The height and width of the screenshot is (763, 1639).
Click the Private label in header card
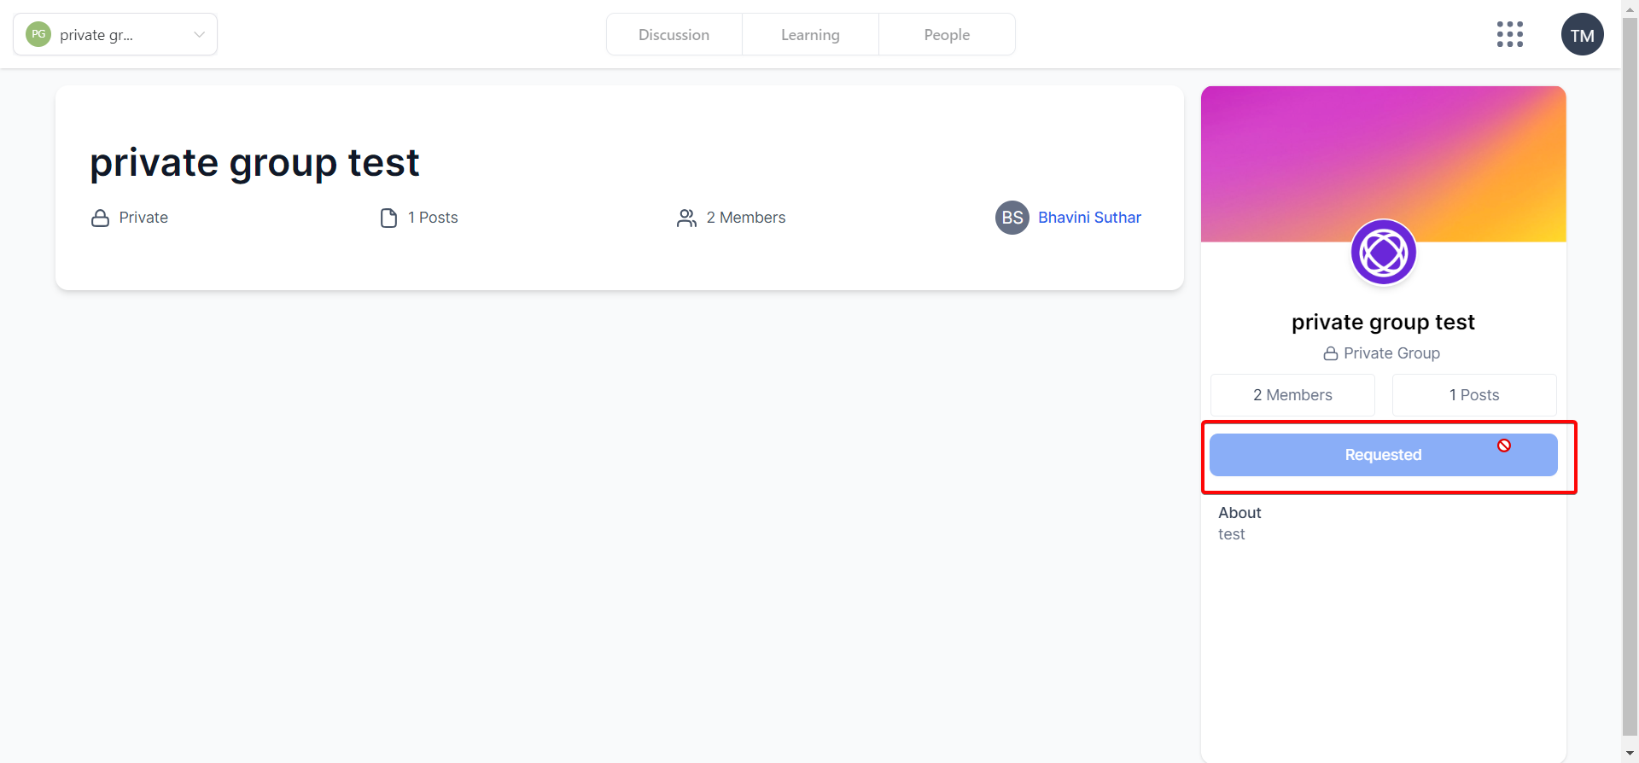[143, 218]
